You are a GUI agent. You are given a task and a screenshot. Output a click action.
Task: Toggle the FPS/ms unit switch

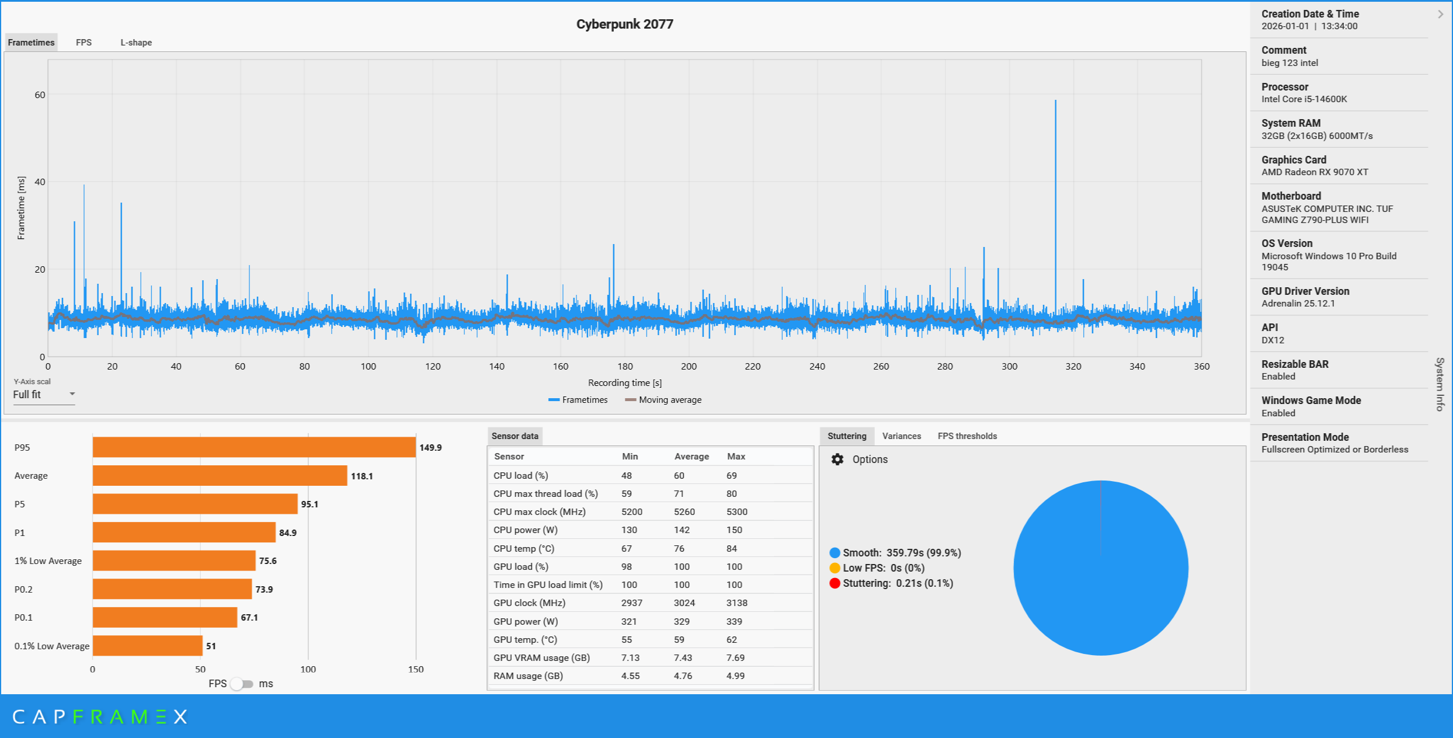pyautogui.click(x=242, y=684)
